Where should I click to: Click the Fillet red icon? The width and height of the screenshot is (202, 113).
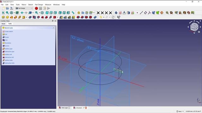[x=78, y=17]
